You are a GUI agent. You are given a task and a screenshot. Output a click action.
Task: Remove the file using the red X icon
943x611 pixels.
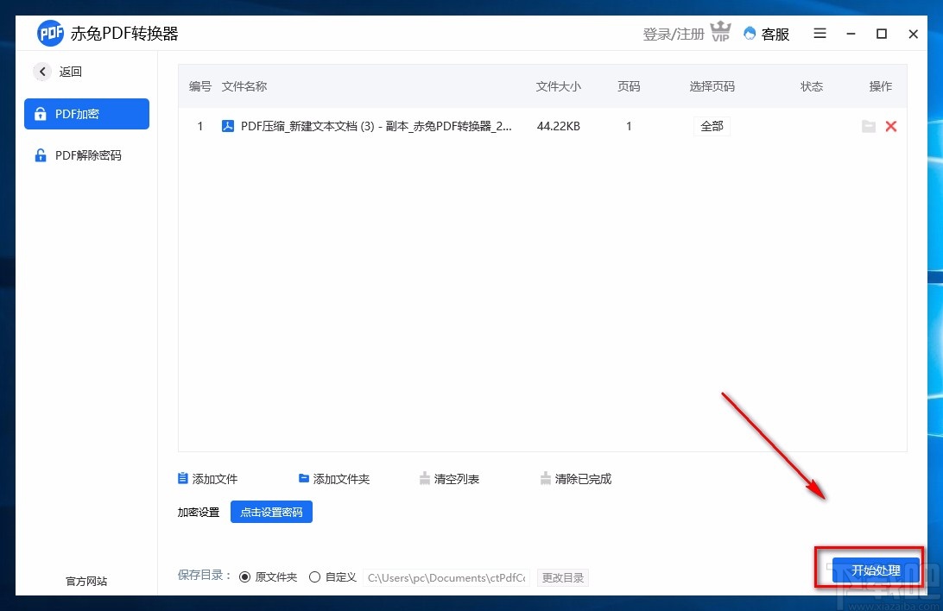pyautogui.click(x=891, y=126)
